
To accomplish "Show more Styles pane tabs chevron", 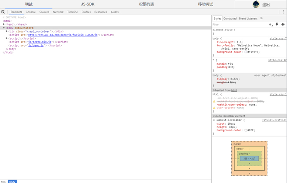I will [261, 18].
